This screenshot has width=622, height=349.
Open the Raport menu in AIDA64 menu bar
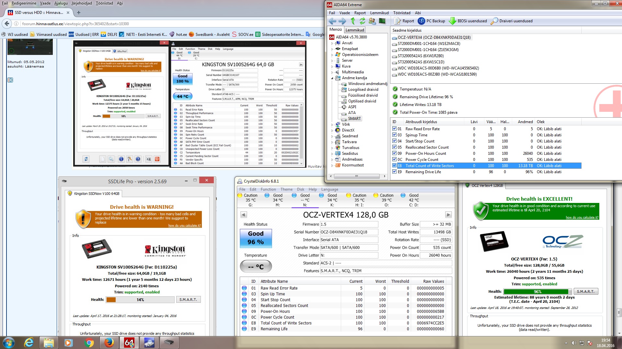tap(360, 13)
